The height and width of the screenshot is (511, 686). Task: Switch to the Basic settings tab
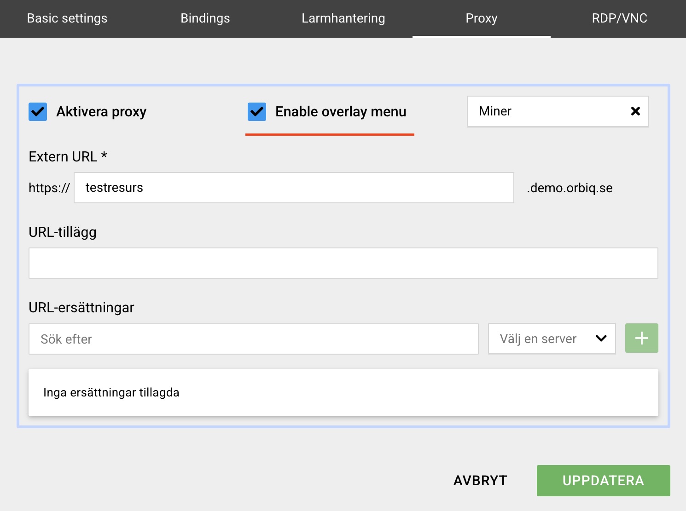coord(67,18)
